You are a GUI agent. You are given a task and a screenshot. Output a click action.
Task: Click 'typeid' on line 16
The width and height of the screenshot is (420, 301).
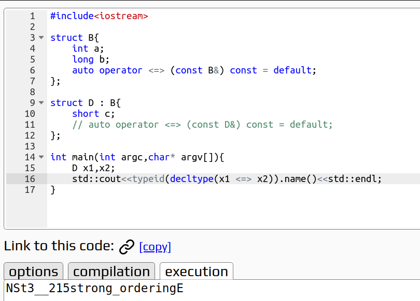click(x=148, y=178)
